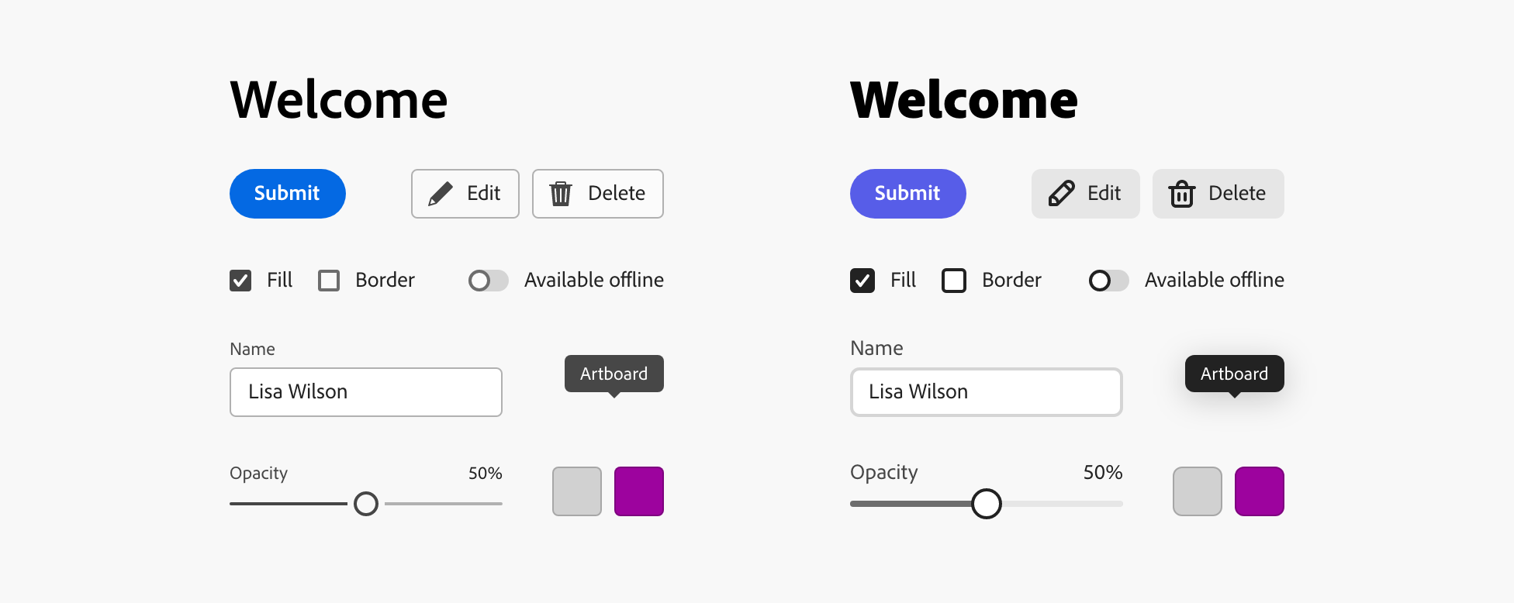This screenshot has width=1514, height=603.
Task: Uncheck the right Fill checkbox
Action: click(862, 281)
